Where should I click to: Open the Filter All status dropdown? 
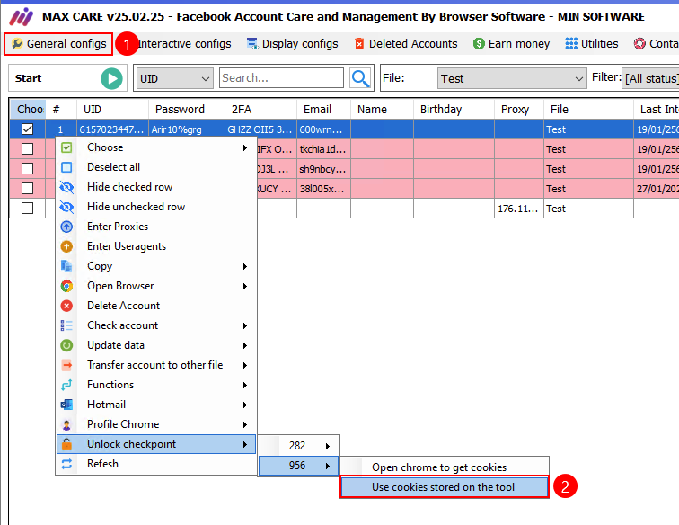650,78
